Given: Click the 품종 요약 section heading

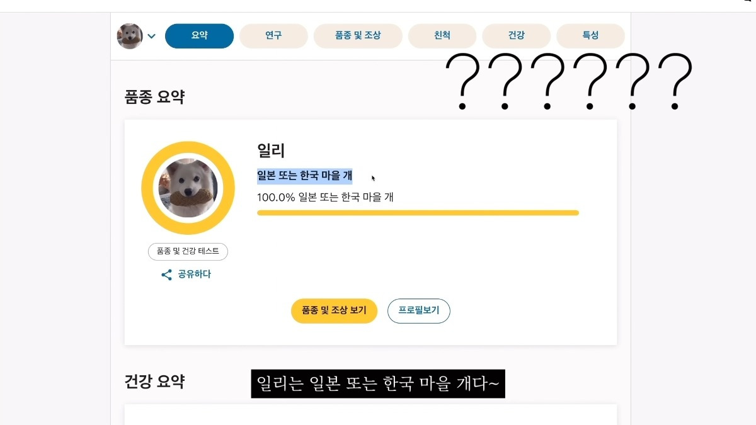Looking at the screenshot, I should click(154, 97).
